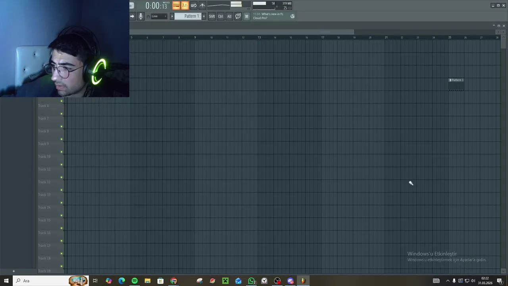Open Microsoft Edge from the taskbar
The height and width of the screenshot is (286, 508).
point(121,281)
